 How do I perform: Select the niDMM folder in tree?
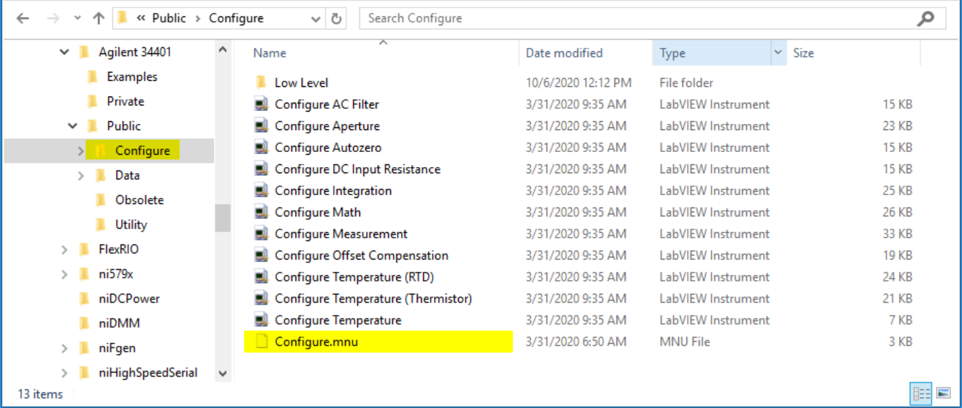119,323
